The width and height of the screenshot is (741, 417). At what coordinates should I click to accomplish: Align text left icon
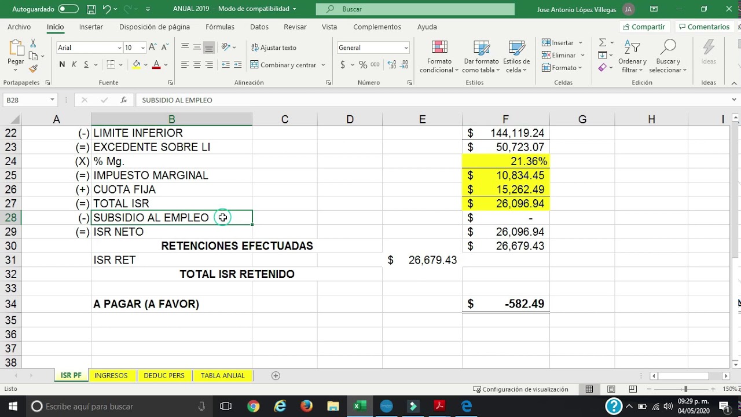[x=185, y=65]
